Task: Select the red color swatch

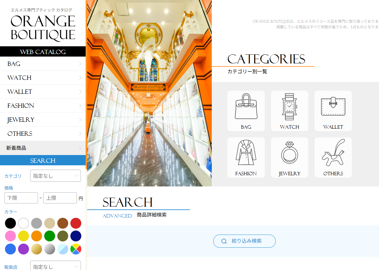Action: click(x=76, y=223)
